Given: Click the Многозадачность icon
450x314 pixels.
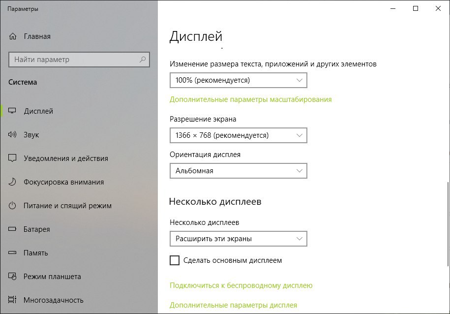Looking at the screenshot, I should (12, 300).
